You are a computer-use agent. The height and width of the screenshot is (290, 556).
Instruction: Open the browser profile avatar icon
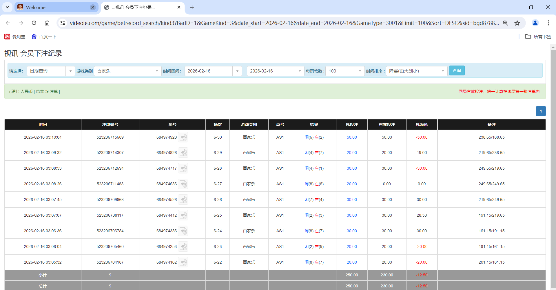pyautogui.click(x=535, y=23)
